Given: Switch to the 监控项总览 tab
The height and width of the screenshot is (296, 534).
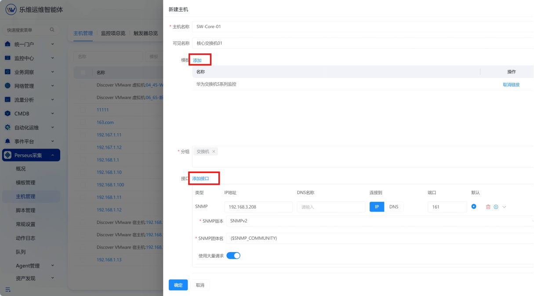Looking at the screenshot, I should pyautogui.click(x=113, y=33).
